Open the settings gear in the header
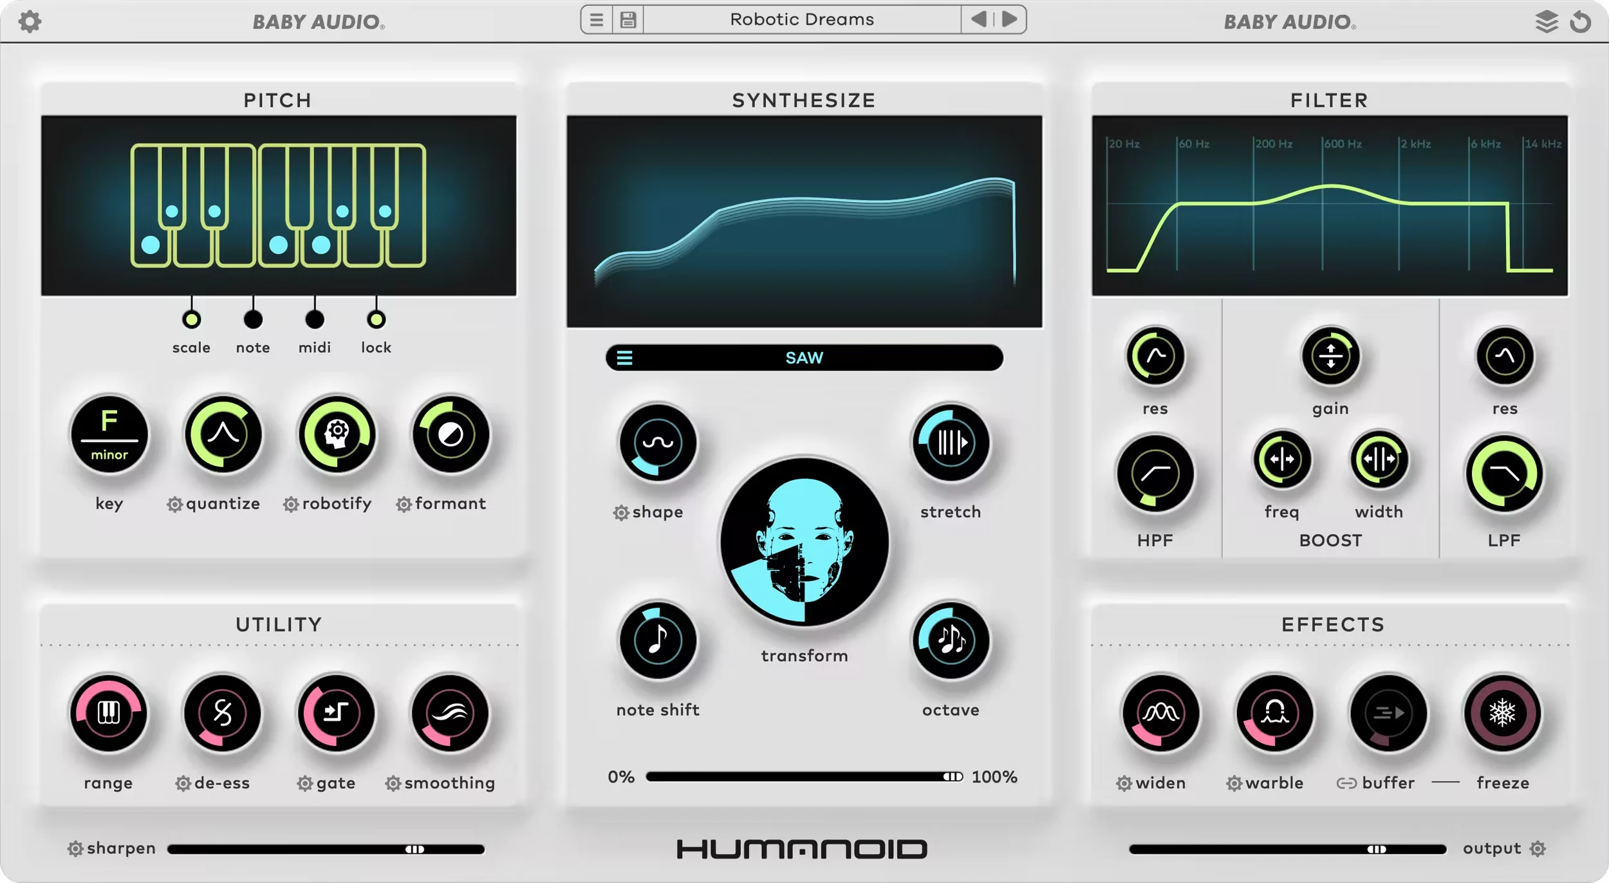Screen dimensions: 1609x883 coord(30,21)
